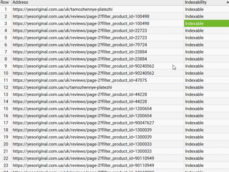The width and height of the screenshot is (229, 172).
Task: Select URL page-3?filter_product_id=22723
Action: (80, 38)
